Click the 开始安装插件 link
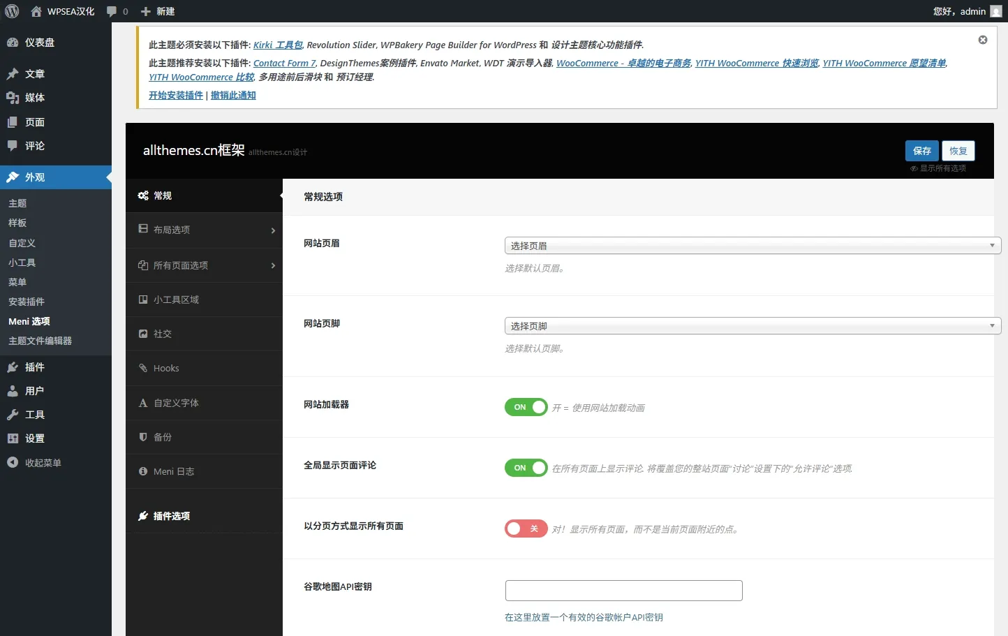 (176, 95)
